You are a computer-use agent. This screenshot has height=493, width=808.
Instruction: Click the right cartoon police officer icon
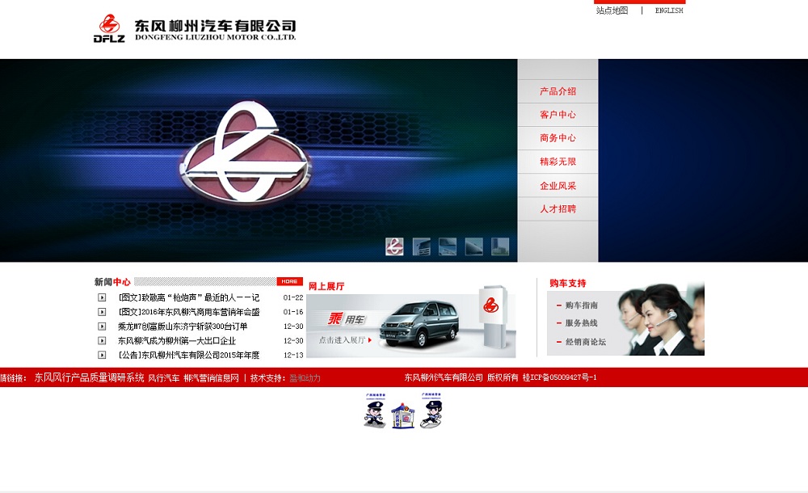431,410
